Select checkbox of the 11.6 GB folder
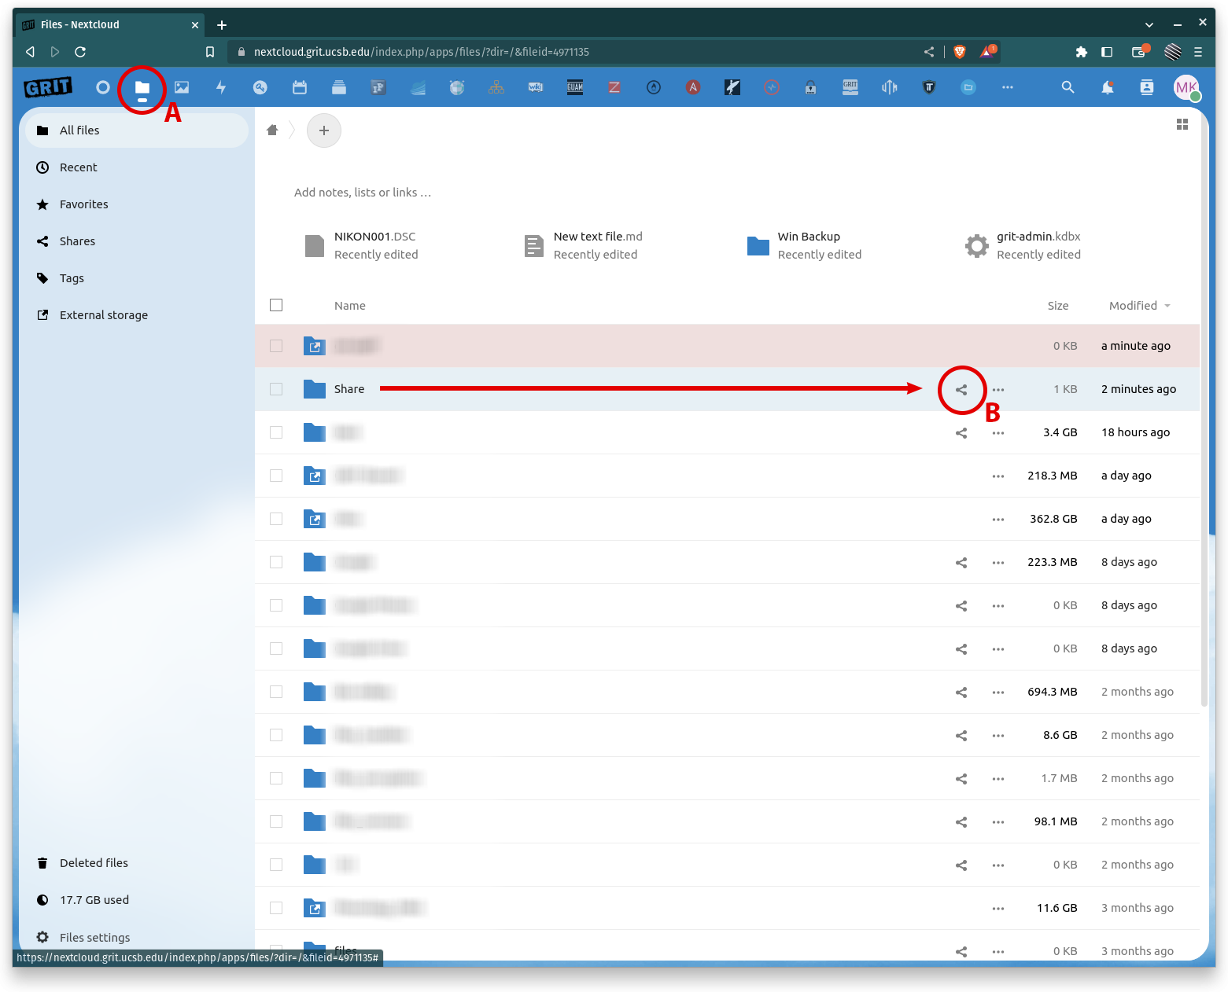Image resolution: width=1228 pixels, height=992 pixels. 276,908
